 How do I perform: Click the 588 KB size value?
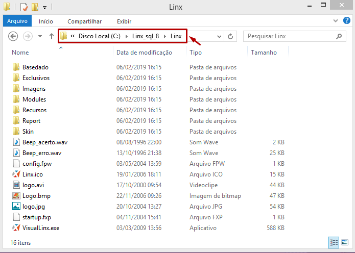[275, 228]
